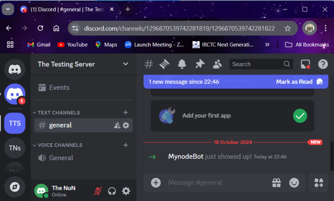The height and width of the screenshot is (201, 334).
Task: Open server with red notification badge
Action: click(15, 94)
